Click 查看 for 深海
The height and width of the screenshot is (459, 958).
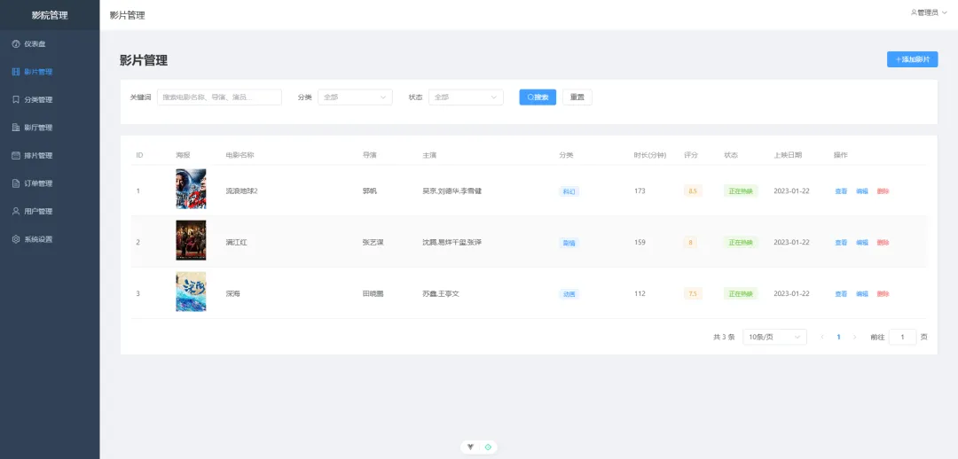click(x=841, y=293)
